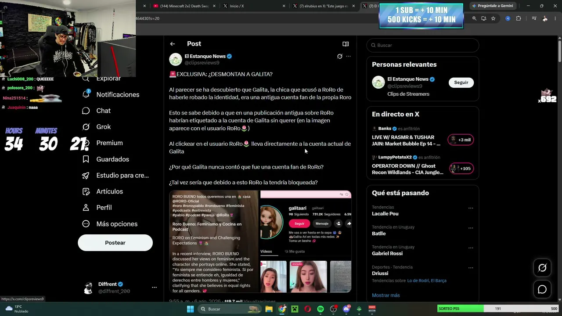562x316 pixels.
Task: Close the Minecraft 2v2 Death Swap tab
Action: point(213,6)
